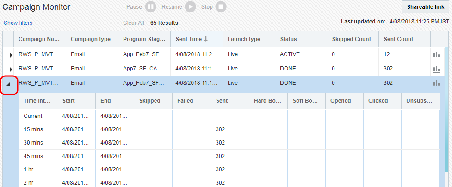
Task: Click the DONE status in App7_SF_CA row
Action: coord(288,69)
